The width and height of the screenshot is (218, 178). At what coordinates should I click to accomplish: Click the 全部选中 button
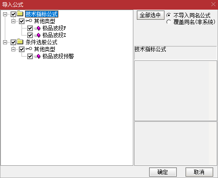tap(150, 15)
